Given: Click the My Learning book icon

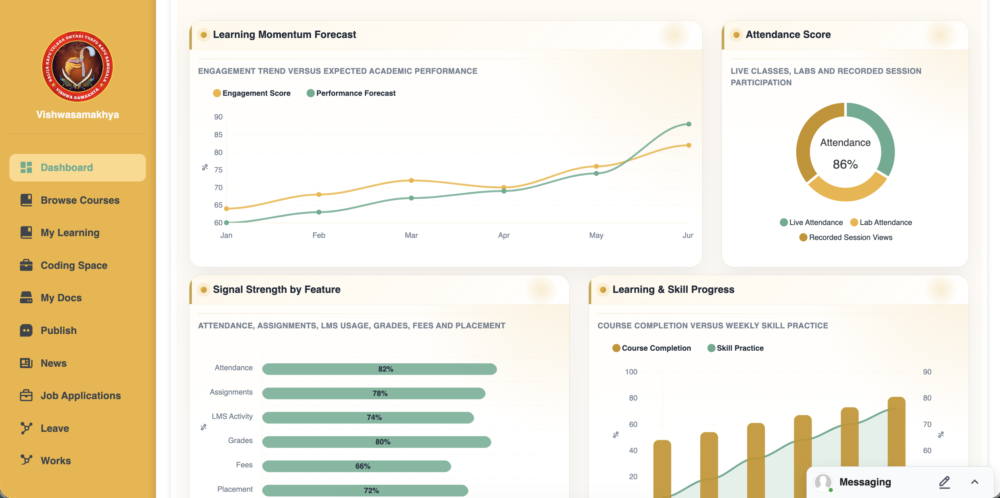Looking at the screenshot, I should click(x=26, y=232).
